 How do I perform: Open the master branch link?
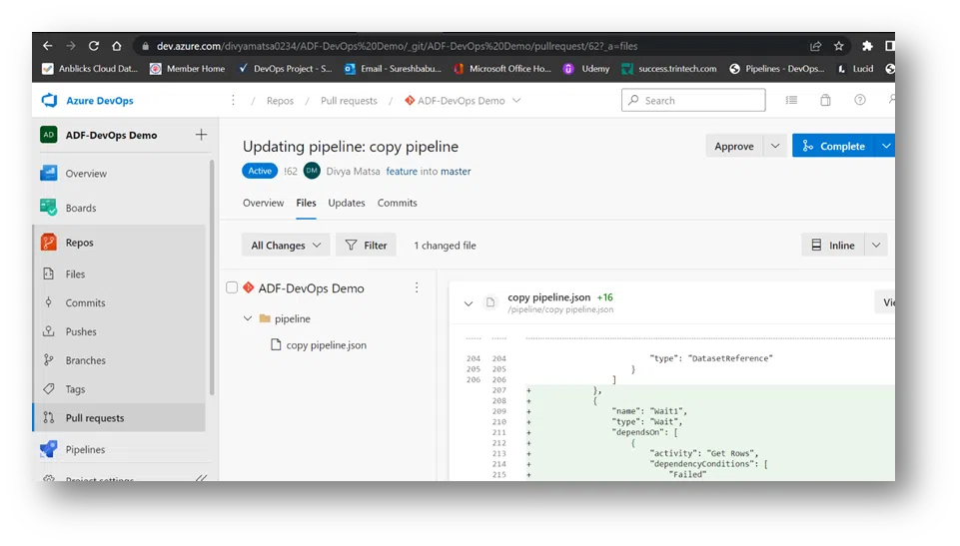pyautogui.click(x=456, y=171)
